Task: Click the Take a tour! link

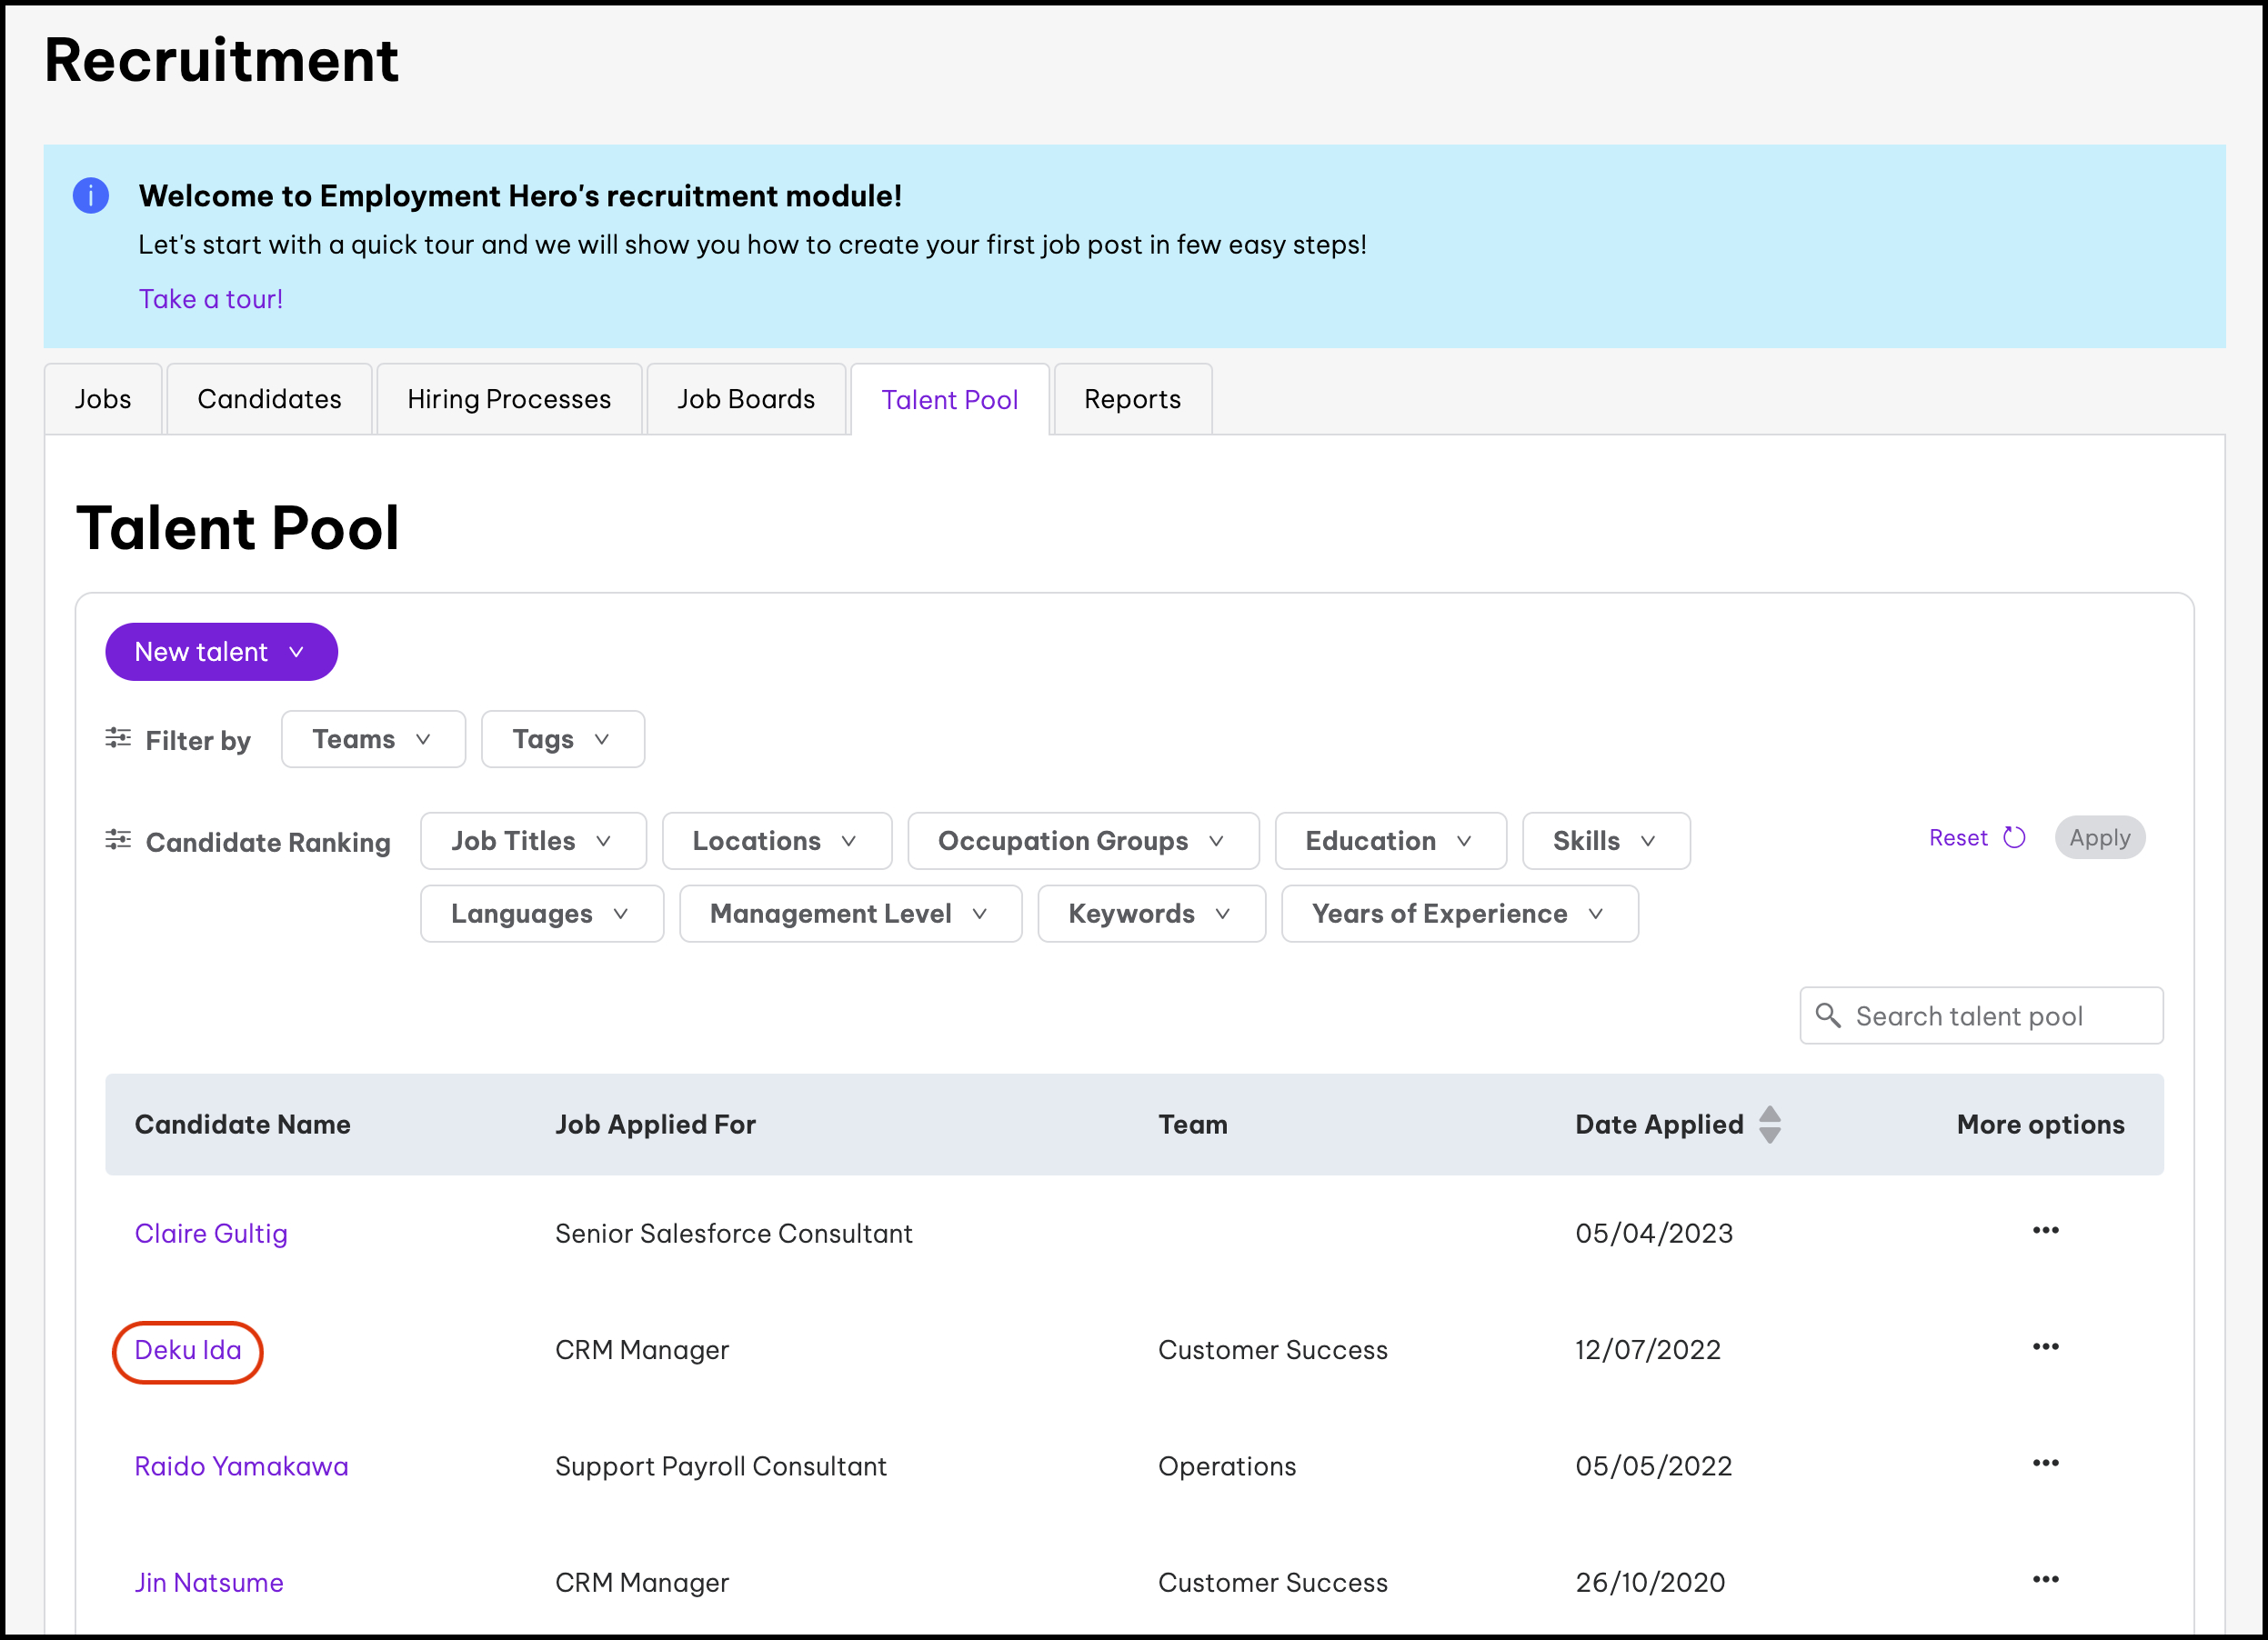Action: [211, 299]
